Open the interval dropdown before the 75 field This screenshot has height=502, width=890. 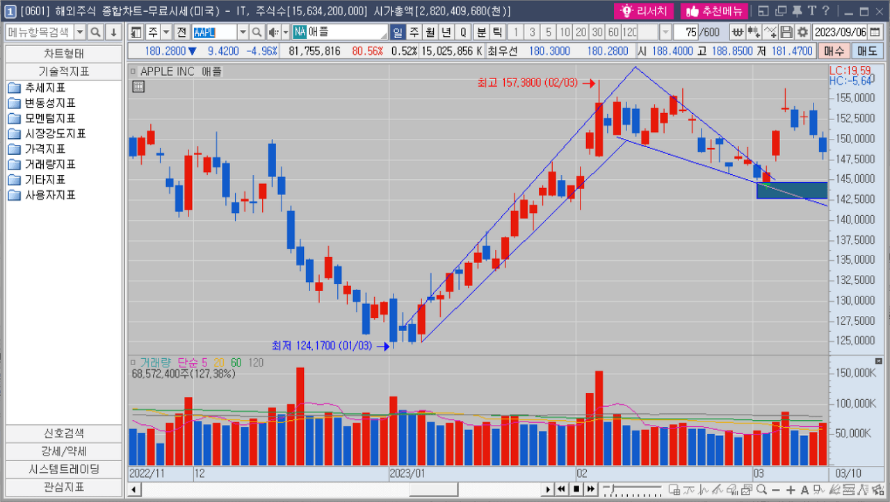(665, 33)
